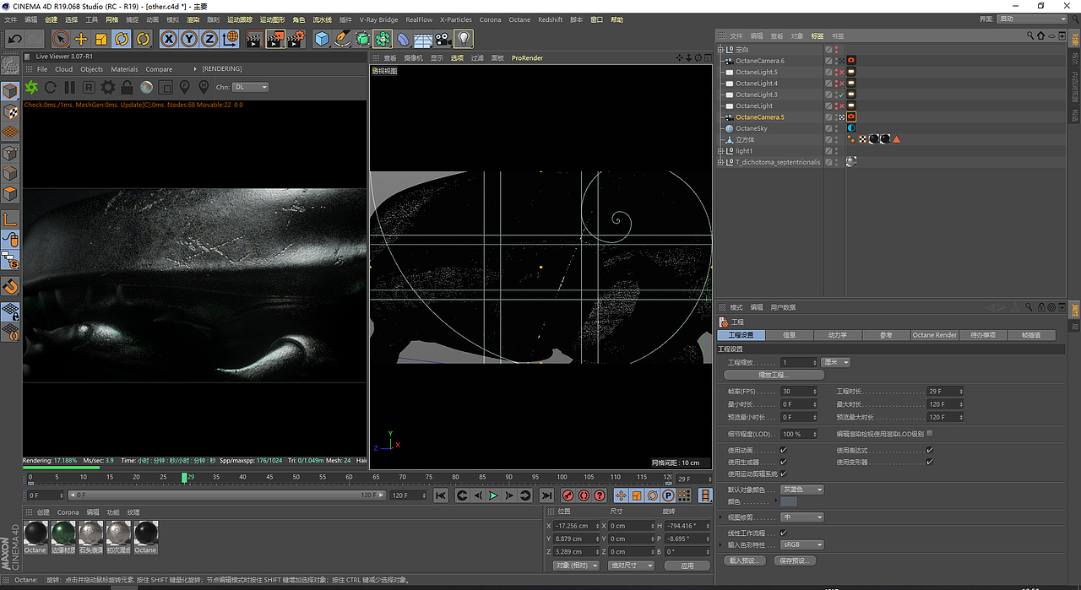Open Octane Live Viewer settings gear
The width and height of the screenshot is (1081, 590).
tap(108, 87)
